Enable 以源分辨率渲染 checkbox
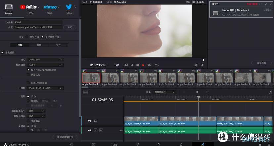 pos(28,83)
